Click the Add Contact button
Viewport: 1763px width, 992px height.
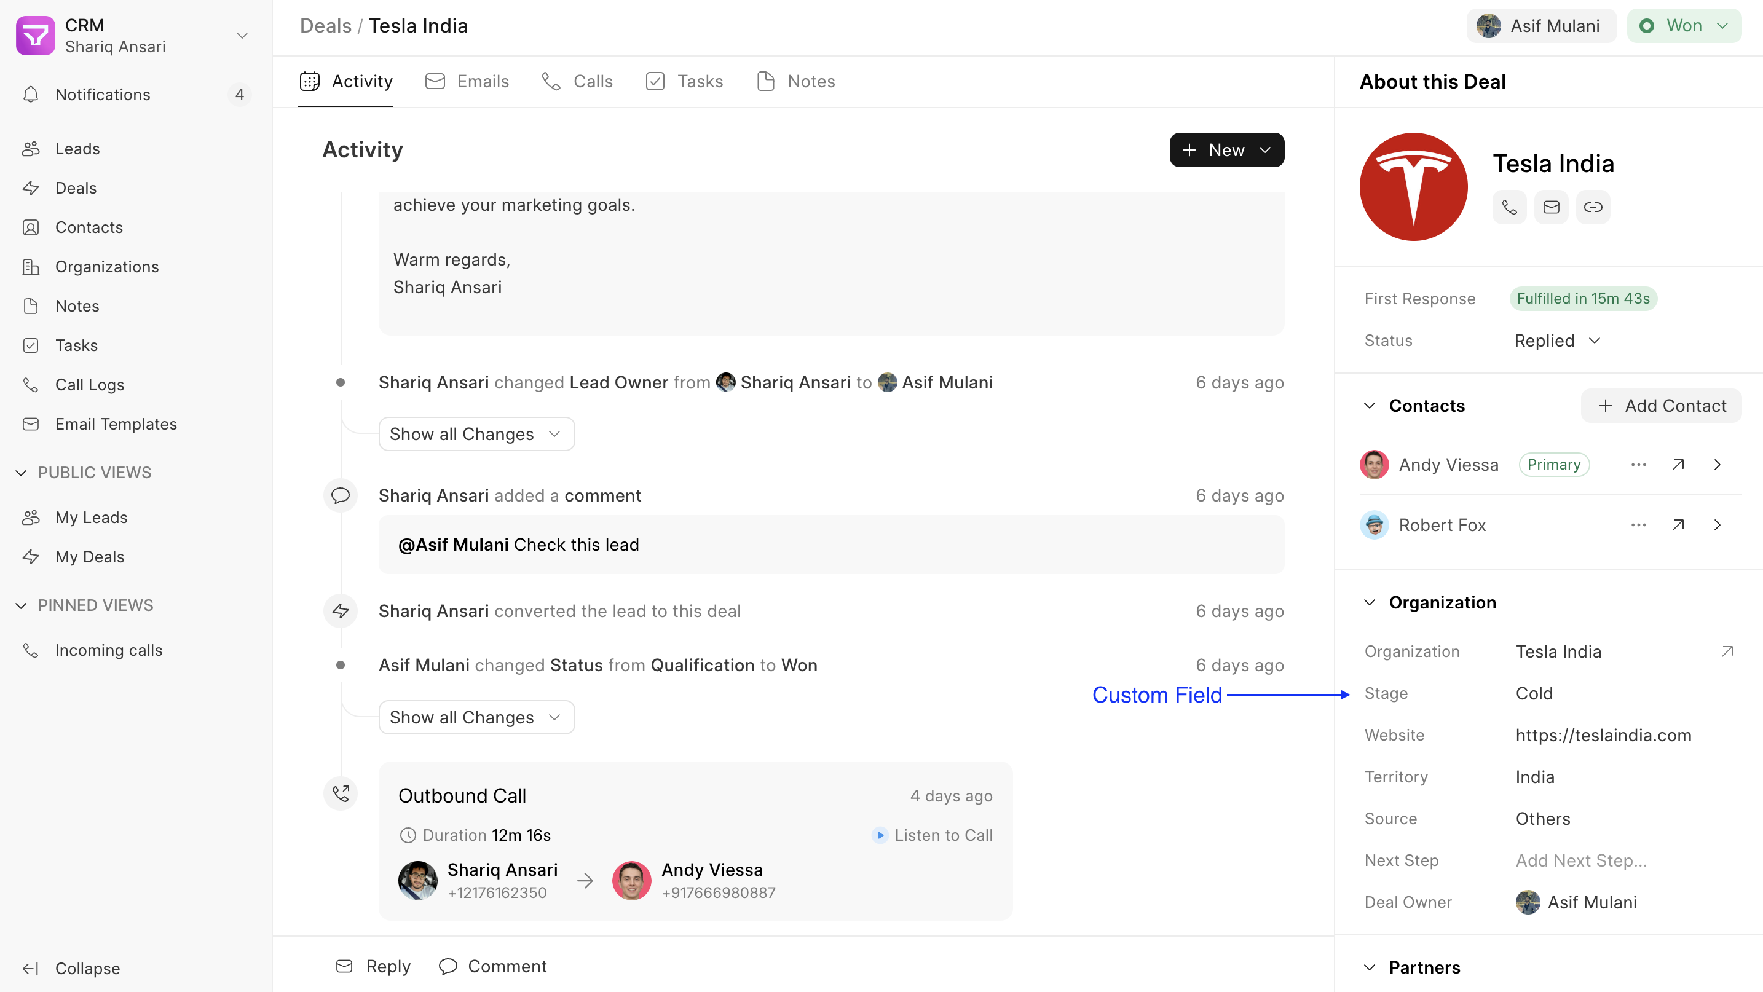point(1661,406)
